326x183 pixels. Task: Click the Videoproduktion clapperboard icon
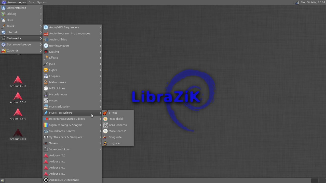[46, 149]
